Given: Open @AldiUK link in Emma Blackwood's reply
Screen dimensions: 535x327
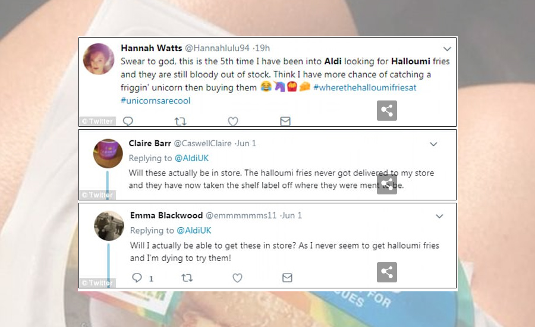Looking at the screenshot, I should (x=194, y=231).
